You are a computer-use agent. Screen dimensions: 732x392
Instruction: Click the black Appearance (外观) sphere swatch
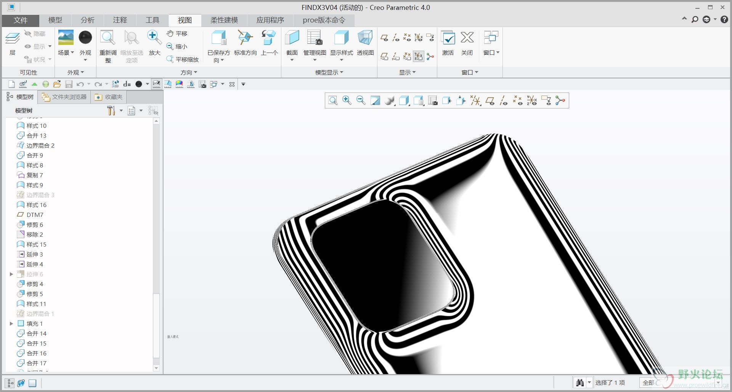pyautogui.click(x=85, y=38)
